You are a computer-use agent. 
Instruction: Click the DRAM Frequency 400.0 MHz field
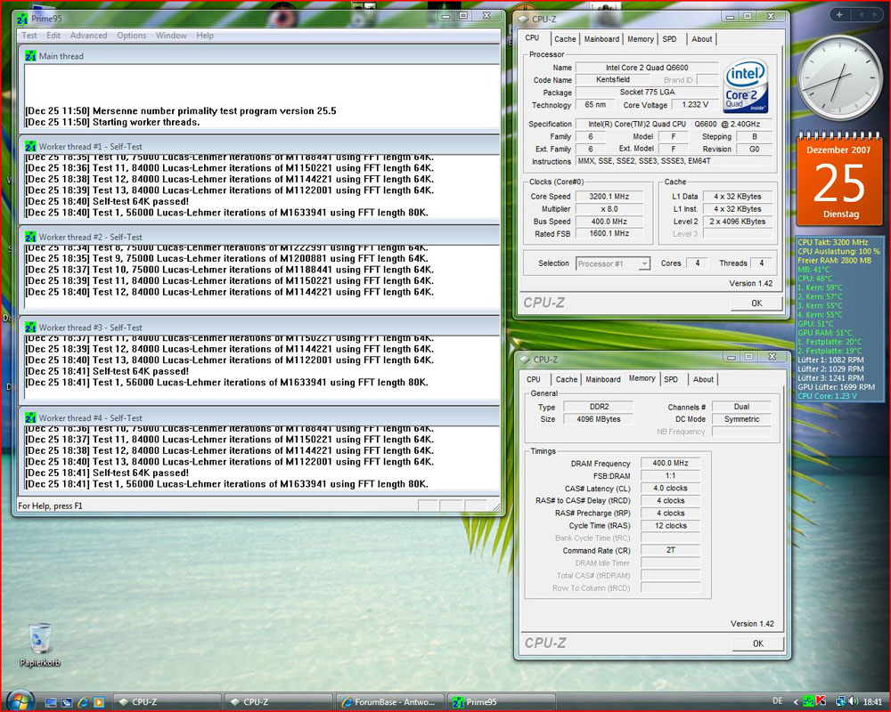click(670, 464)
